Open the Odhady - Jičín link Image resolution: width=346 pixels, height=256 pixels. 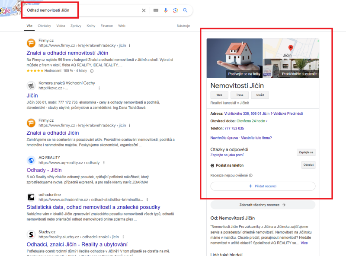44,170
